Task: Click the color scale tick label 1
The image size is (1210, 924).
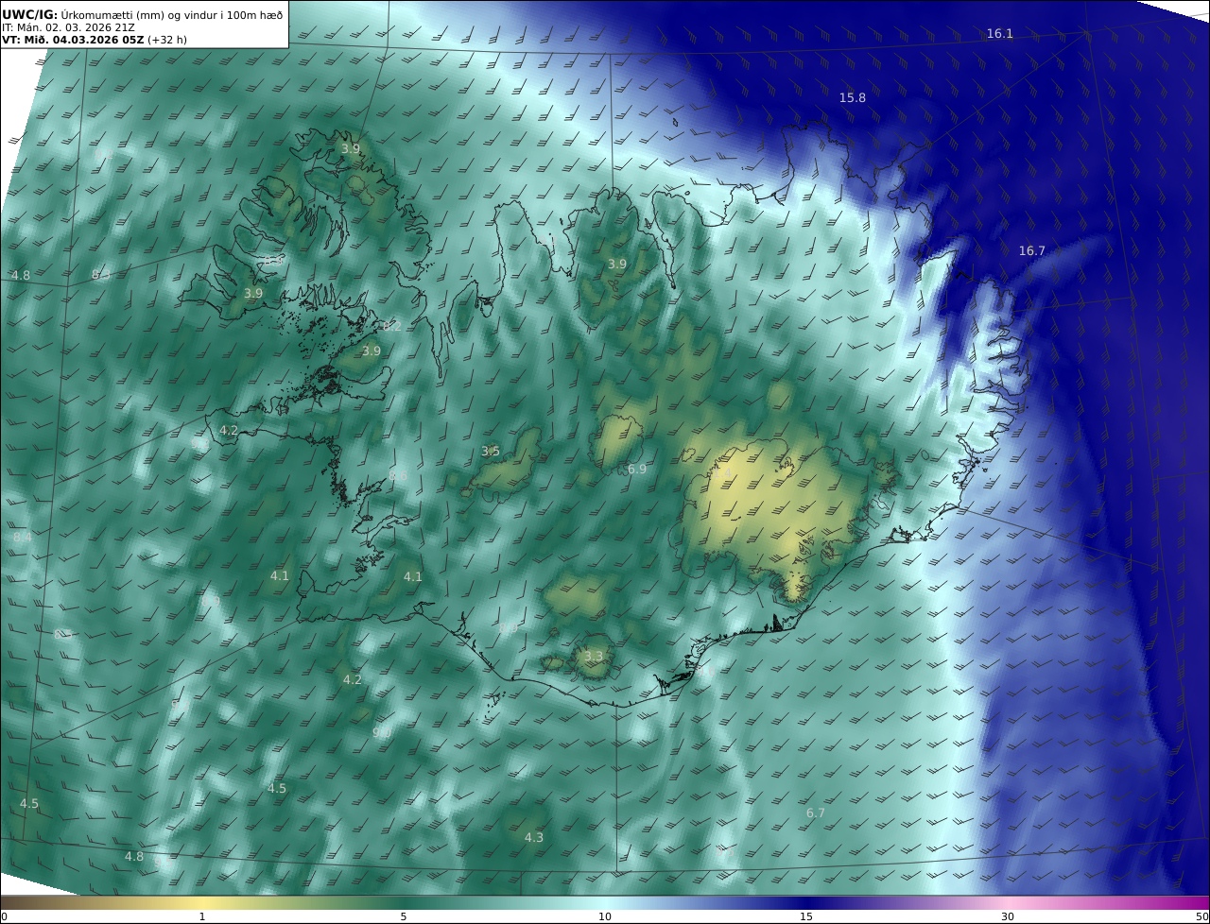Action: (202, 916)
